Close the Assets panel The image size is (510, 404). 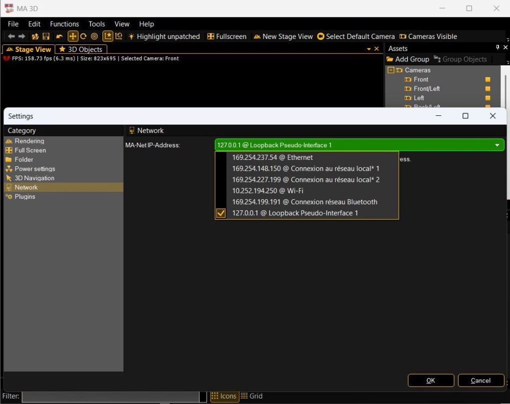coord(505,47)
